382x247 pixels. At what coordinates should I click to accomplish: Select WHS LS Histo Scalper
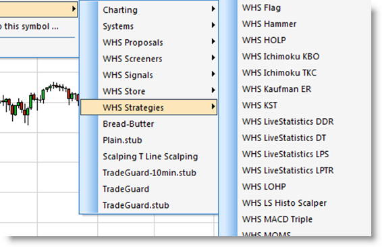[284, 203]
